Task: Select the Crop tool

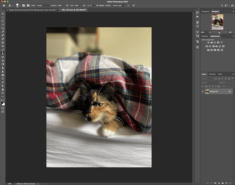Action: 3,28
